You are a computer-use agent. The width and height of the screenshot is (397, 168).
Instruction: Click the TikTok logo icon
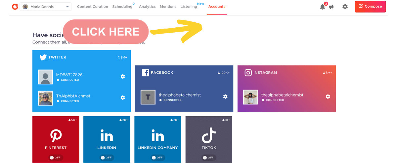[209, 135]
